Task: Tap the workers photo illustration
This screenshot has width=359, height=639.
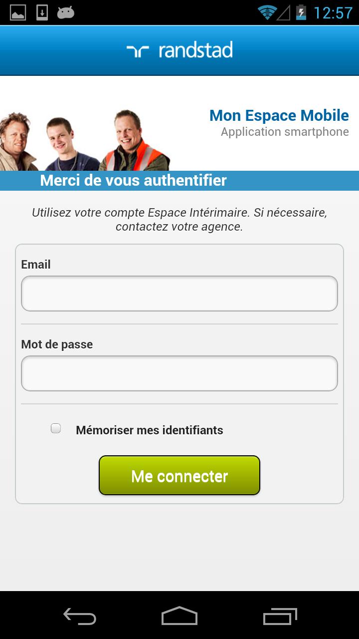Action: pos(85,137)
